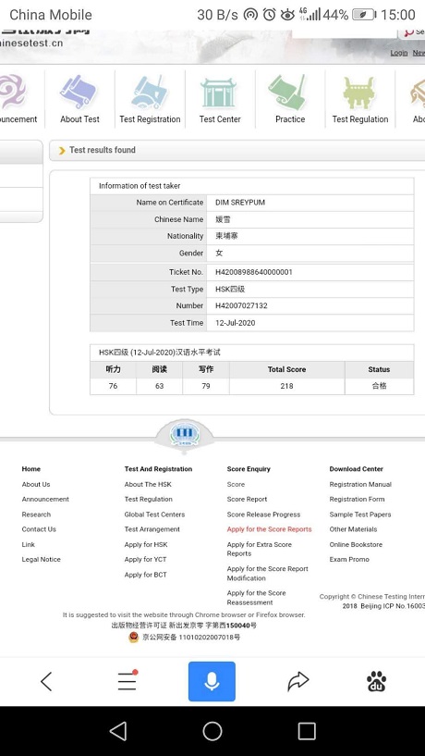Image resolution: width=425 pixels, height=756 pixels.
Task: Open the About Test scroll icon
Action: (x=79, y=92)
